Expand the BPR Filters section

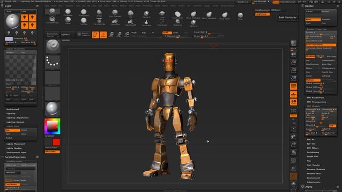313,148
